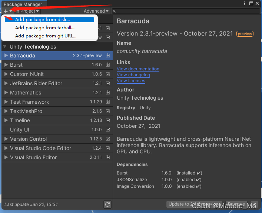Expand Version Control version arrow
The height and width of the screenshot is (213, 262).
(x=6, y=139)
